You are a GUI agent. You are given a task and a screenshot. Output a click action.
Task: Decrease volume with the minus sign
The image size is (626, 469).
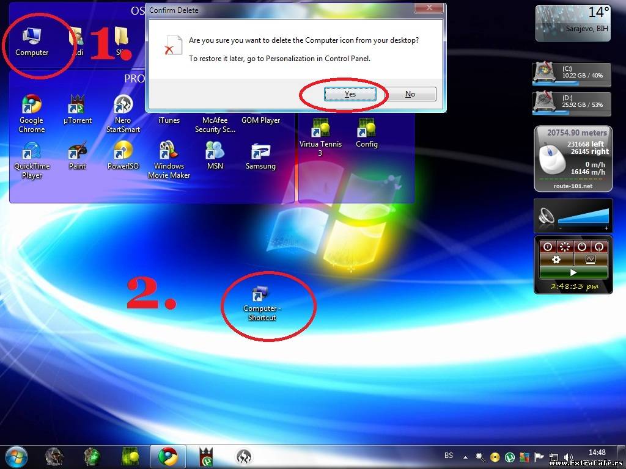click(561, 228)
